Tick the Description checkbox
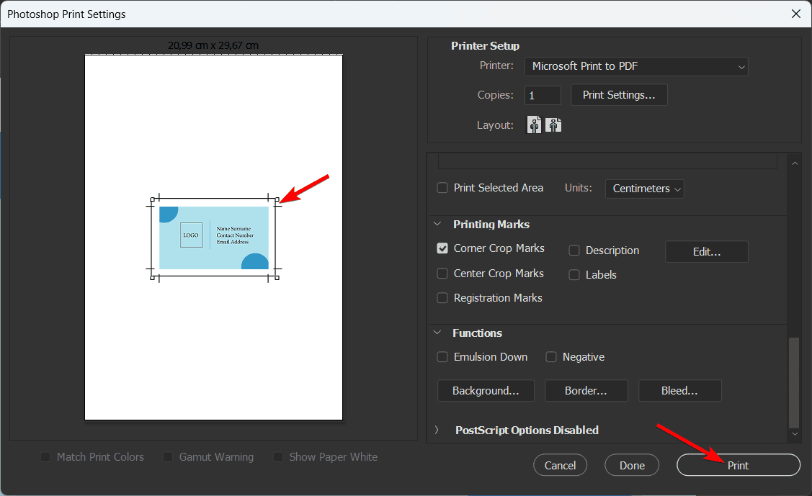 click(574, 251)
